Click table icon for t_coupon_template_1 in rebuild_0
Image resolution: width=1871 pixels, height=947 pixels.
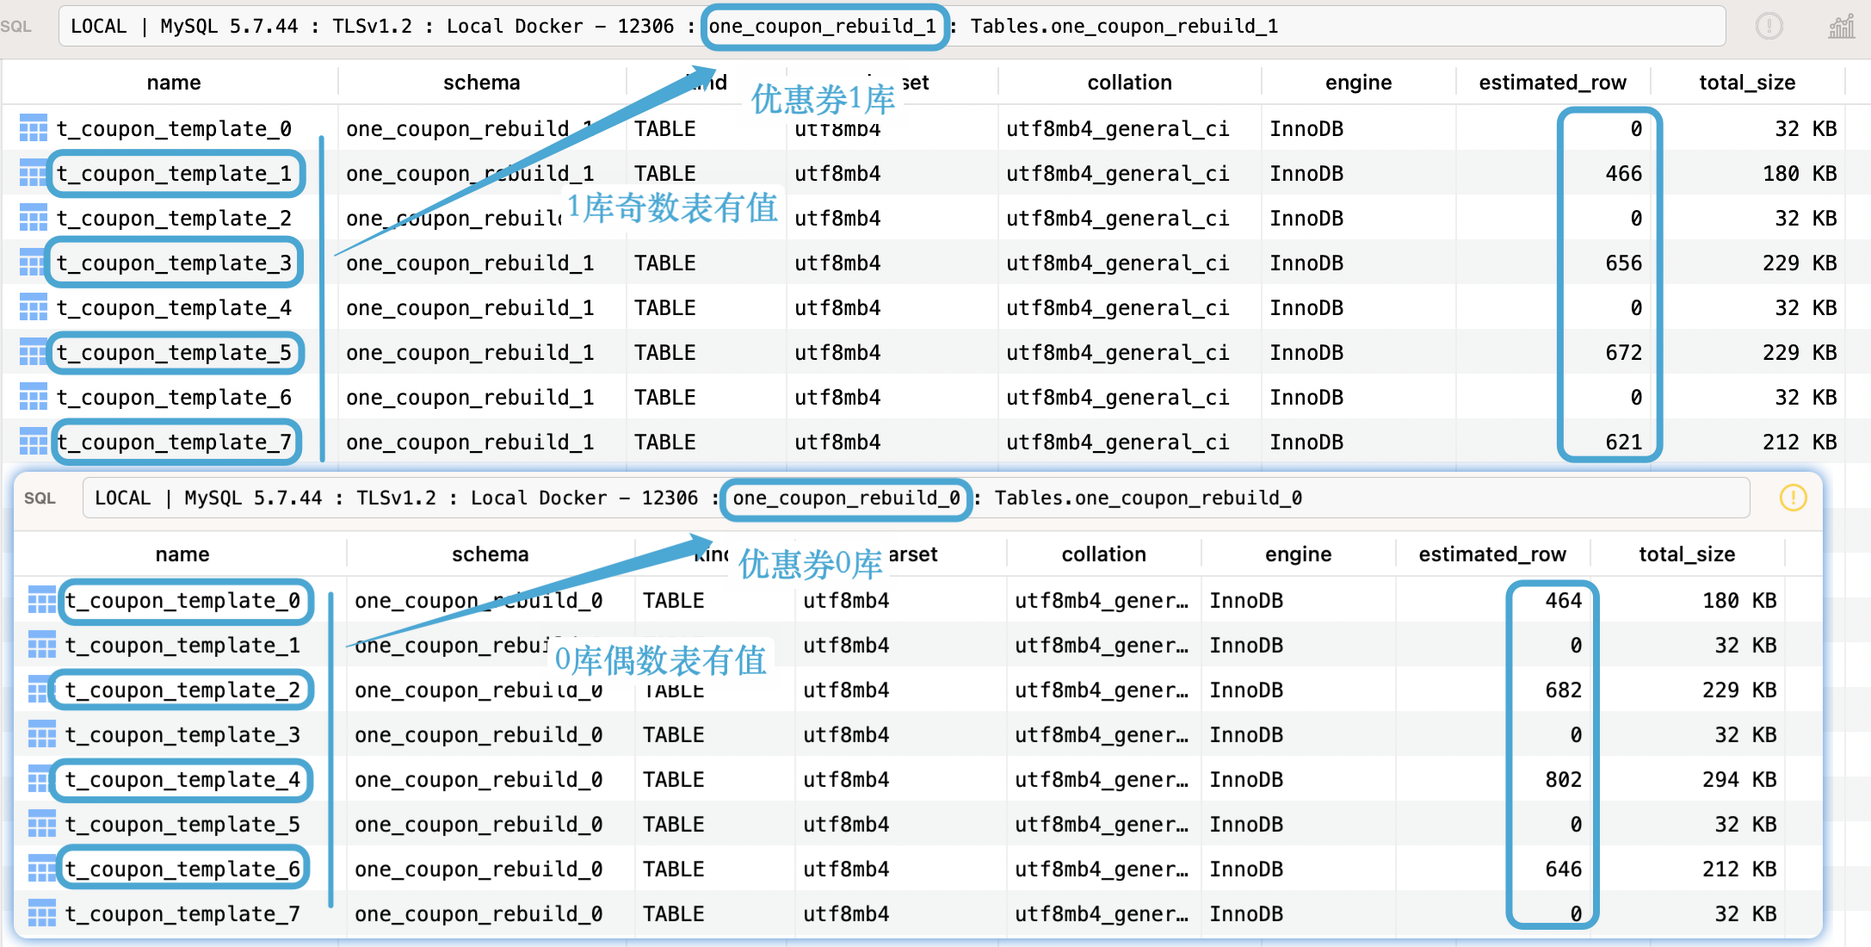pos(42,646)
